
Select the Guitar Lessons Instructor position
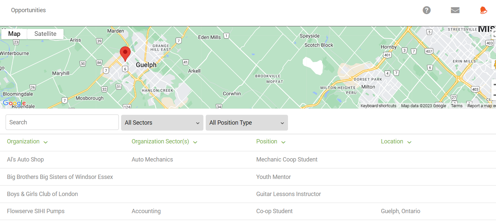288,194
